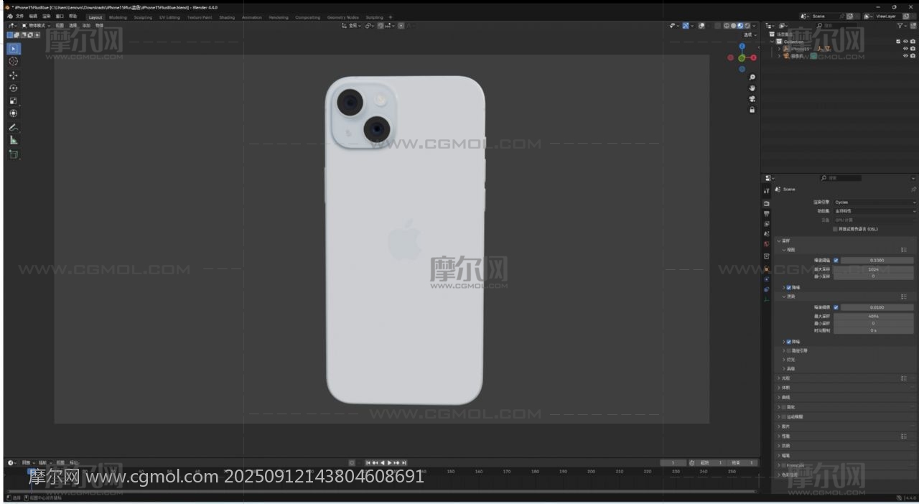Open the View Layer properties tab icon

click(767, 224)
